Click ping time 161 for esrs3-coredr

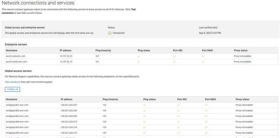point(97,62)
